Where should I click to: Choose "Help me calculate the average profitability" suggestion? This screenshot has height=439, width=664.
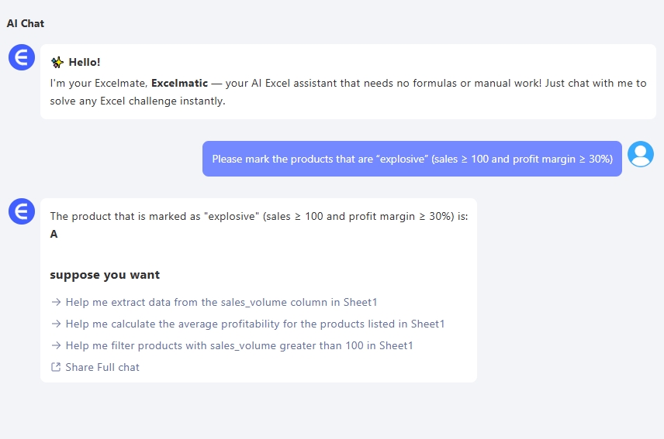pos(255,324)
